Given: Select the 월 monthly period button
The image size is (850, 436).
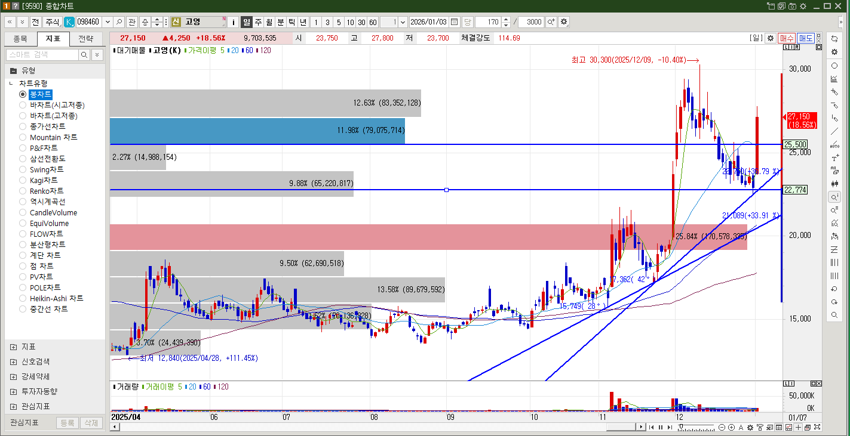Looking at the screenshot, I should (269, 22).
